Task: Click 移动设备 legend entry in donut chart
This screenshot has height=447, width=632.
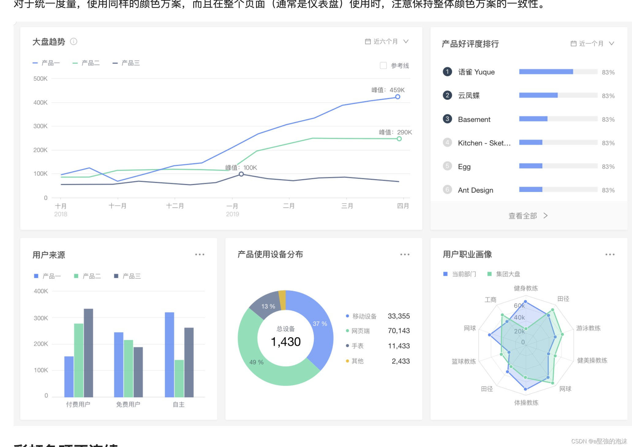Action: pos(361,316)
